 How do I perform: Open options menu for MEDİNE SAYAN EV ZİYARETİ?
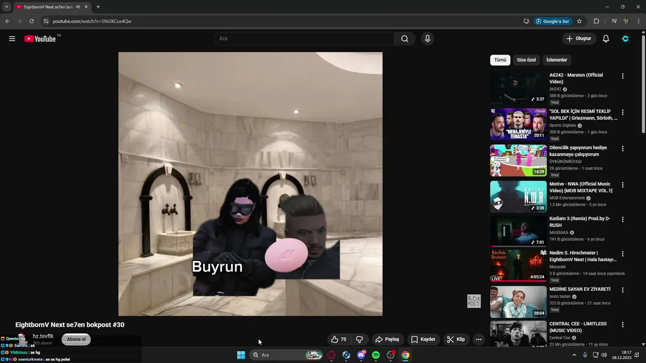tap(622, 290)
